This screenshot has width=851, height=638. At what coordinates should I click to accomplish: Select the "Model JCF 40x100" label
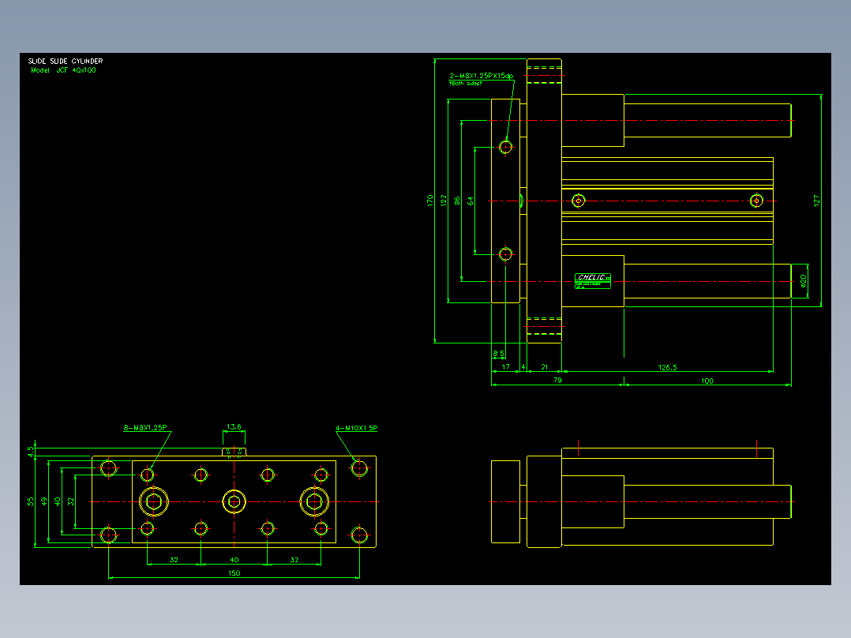[x=63, y=70]
